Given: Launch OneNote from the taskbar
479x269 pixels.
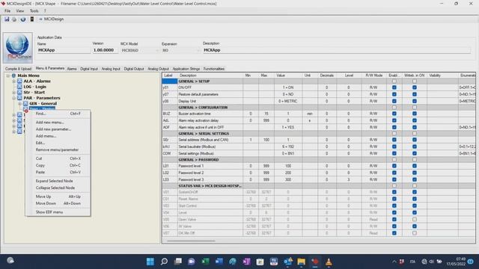Looking at the screenshot, I should (x=246, y=262).
